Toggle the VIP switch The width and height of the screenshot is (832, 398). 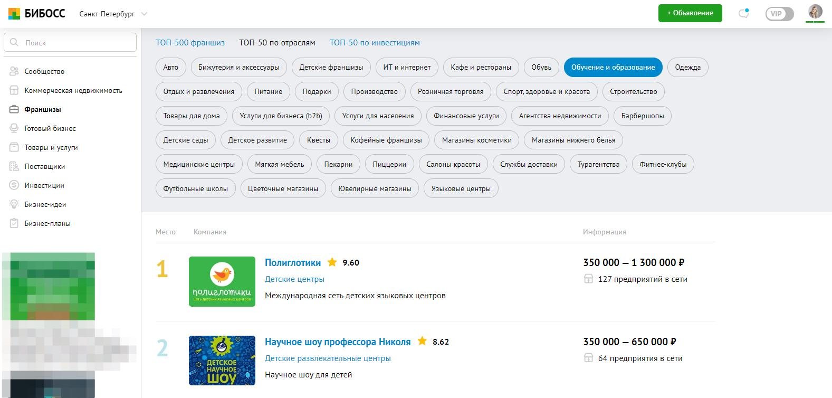pos(779,14)
